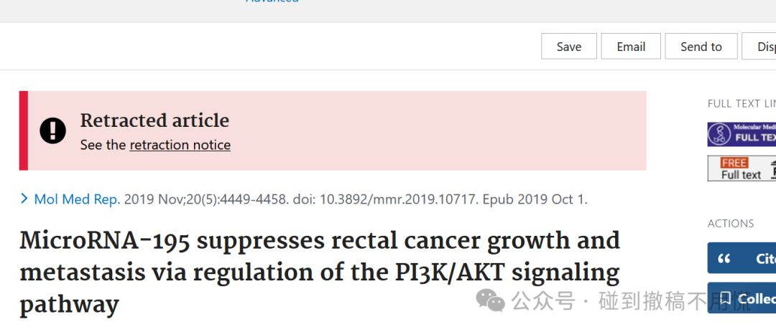Screen dimensions: 776x332
Task: Click the quotation mark icon on Cite
Action: [x=724, y=258]
